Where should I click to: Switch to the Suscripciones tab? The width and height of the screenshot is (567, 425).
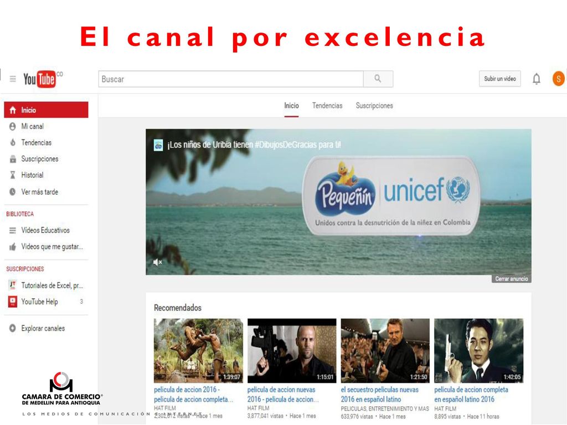click(x=374, y=106)
